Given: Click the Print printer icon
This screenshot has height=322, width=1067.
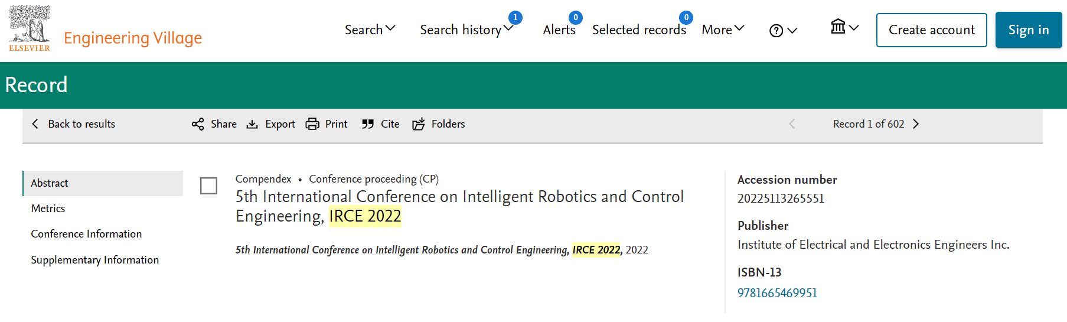Looking at the screenshot, I should coord(312,124).
